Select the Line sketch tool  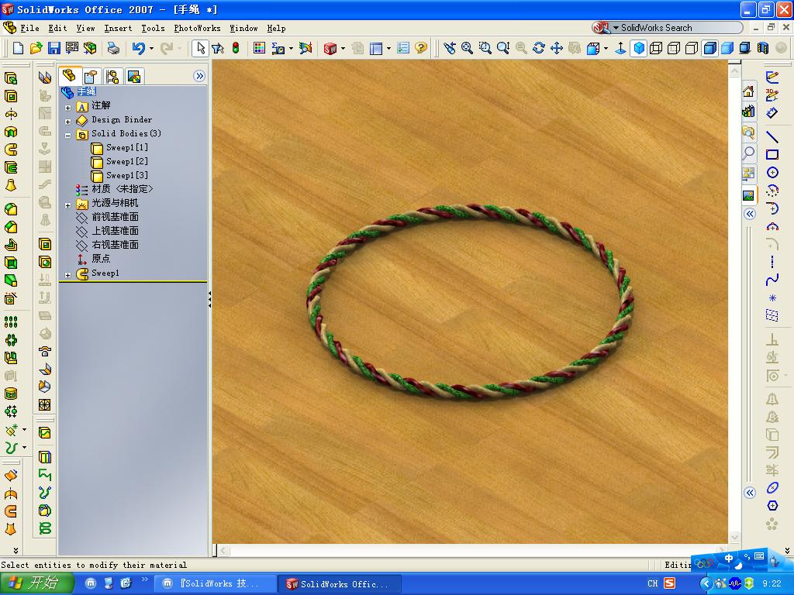click(x=772, y=136)
